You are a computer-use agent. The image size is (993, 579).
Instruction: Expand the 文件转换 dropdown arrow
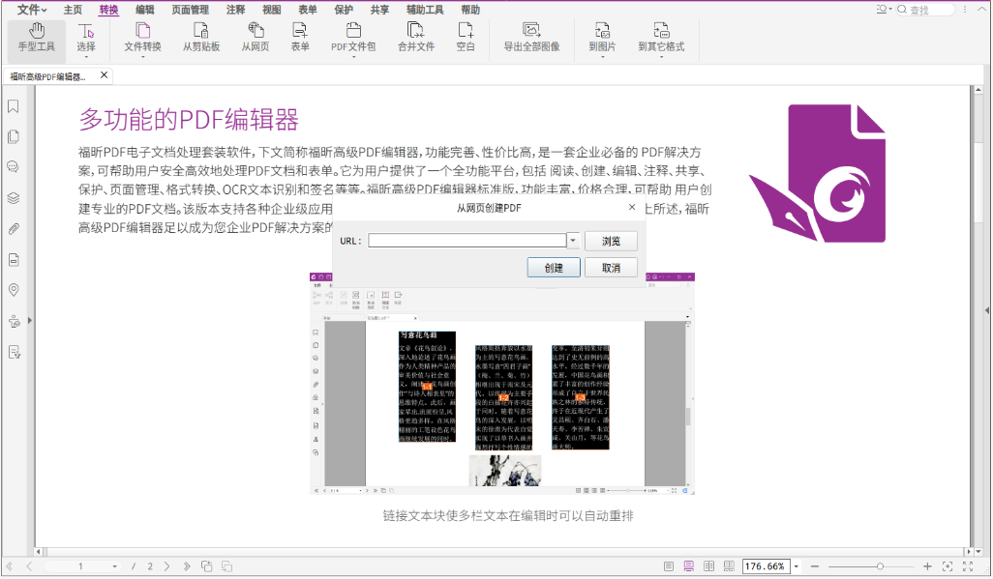(142, 57)
